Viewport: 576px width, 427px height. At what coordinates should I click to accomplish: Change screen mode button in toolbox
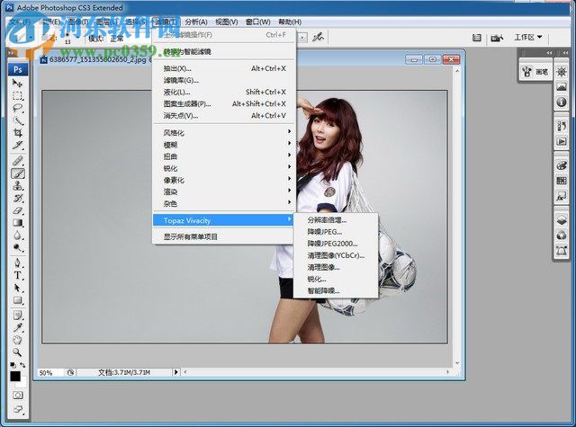pos(18,409)
